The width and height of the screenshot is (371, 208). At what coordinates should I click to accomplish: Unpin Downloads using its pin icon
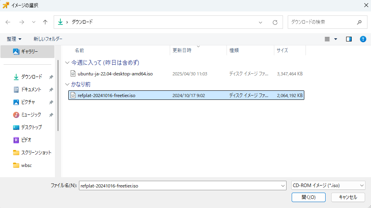51,77
